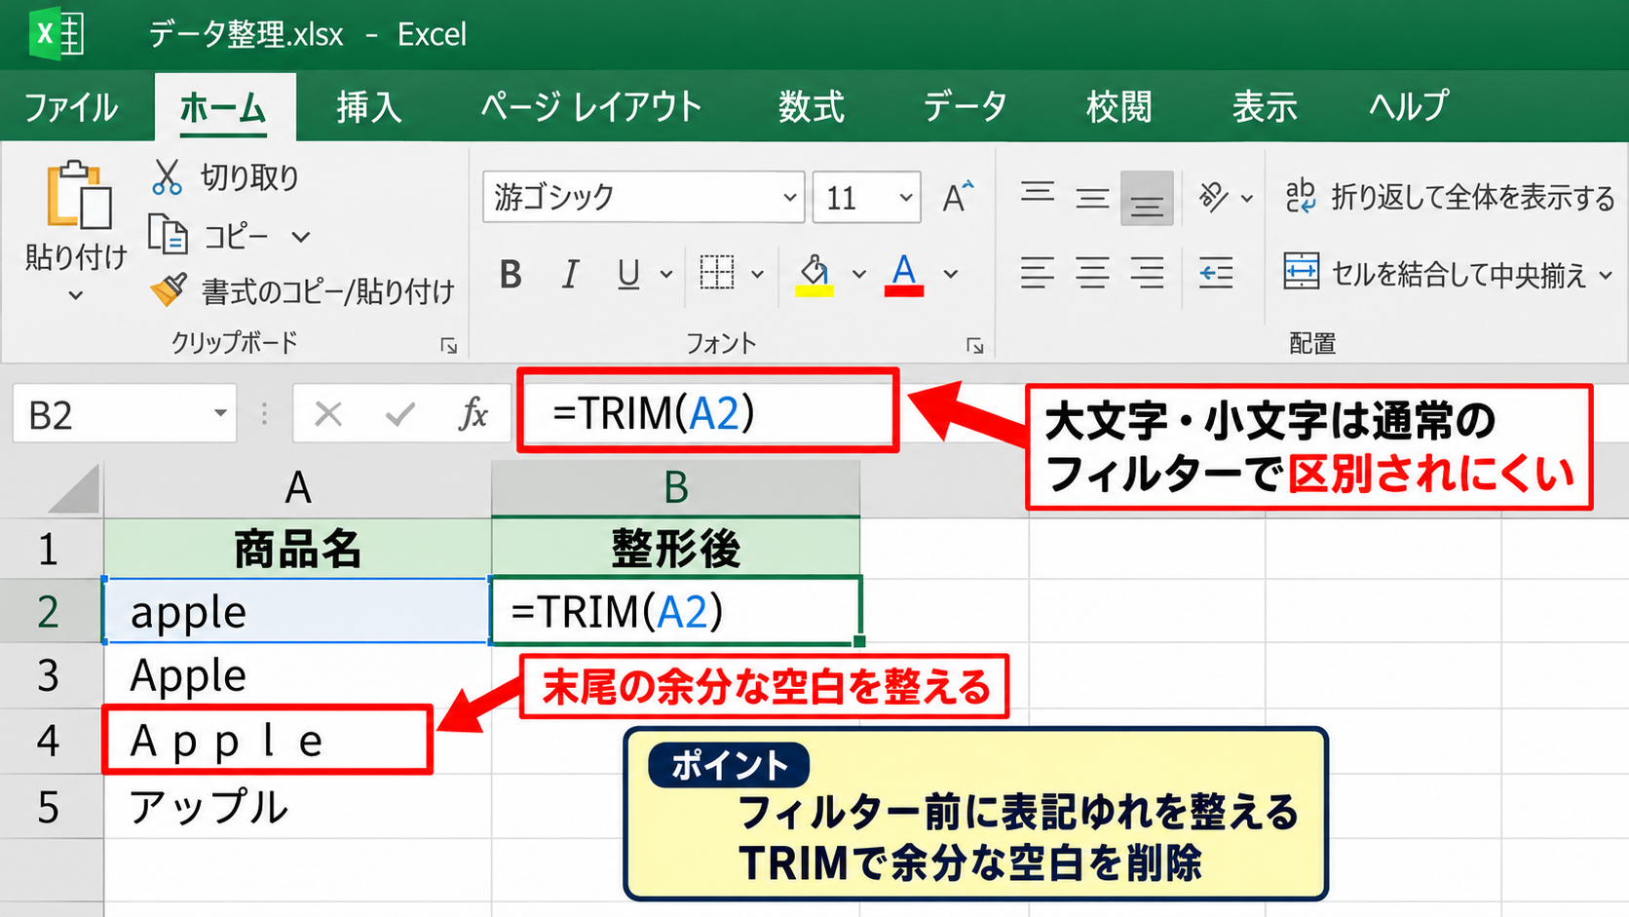Click the Borders grid icon
The width and height of the screenshot is (1629, 917).
717,273
